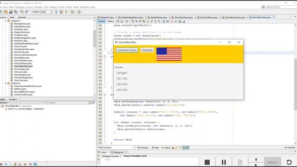Click the Profile Project toolbar icon
The width and height of the screenshot is (297, 167).
(79, 12)
